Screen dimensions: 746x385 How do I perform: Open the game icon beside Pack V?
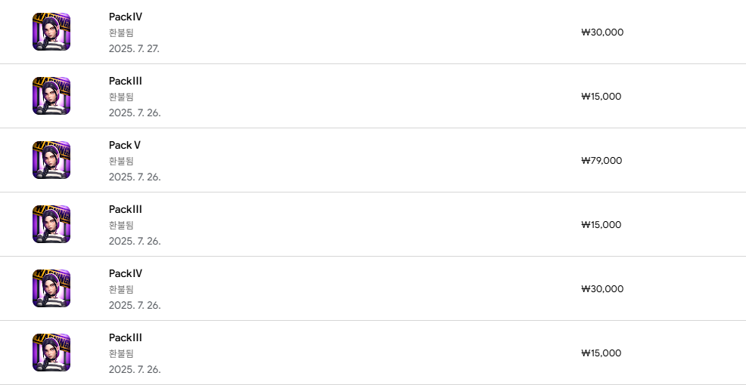tap(51, 160)
